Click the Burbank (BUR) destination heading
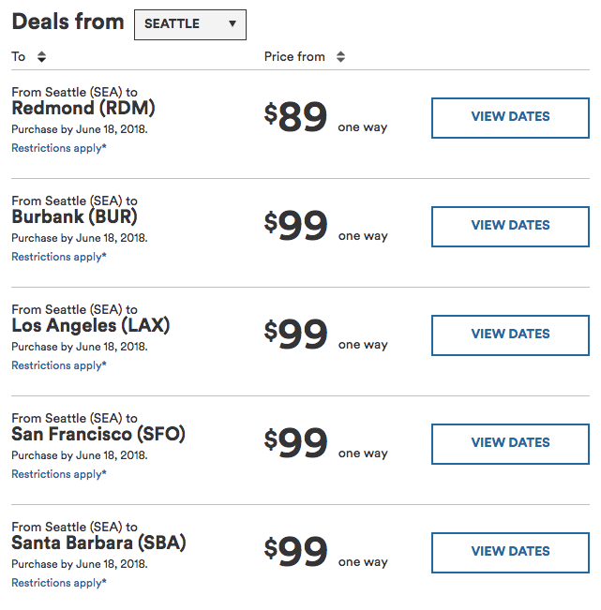This screenshot has height=610, width=601. pyautogui.click(x=77, y=217)
